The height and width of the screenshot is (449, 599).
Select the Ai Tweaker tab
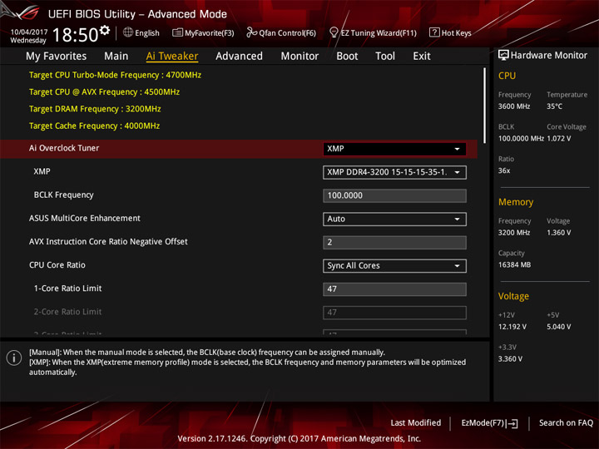click(172, 57)
